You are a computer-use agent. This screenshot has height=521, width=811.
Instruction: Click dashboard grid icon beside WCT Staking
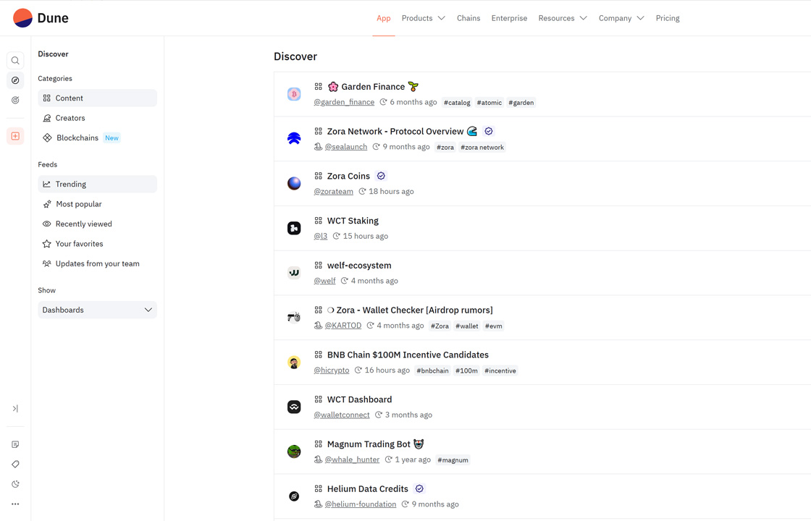point(319,221)
